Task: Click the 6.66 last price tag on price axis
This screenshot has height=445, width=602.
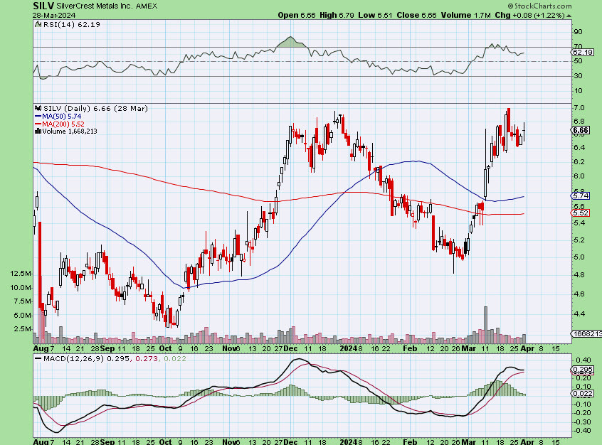Action: pos(581,130)
